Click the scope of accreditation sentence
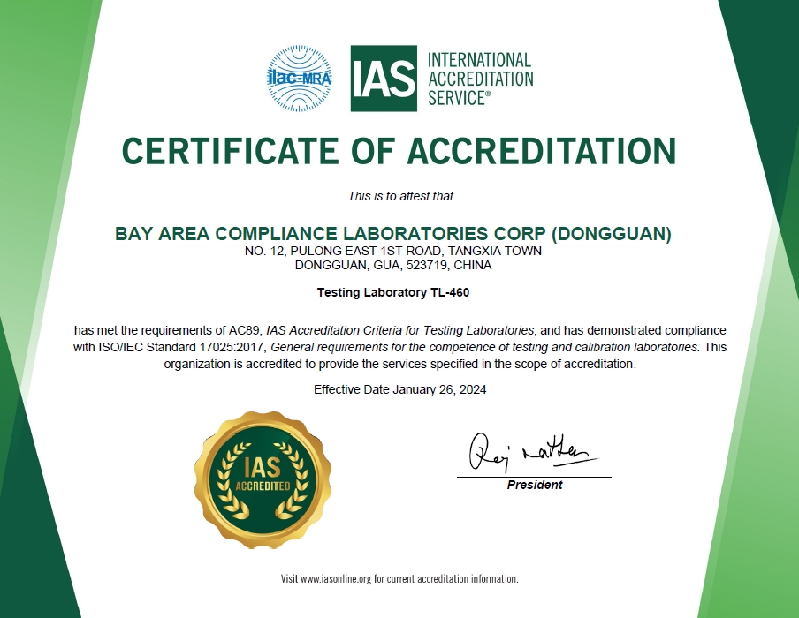799x618 pixels. (399, 364)
